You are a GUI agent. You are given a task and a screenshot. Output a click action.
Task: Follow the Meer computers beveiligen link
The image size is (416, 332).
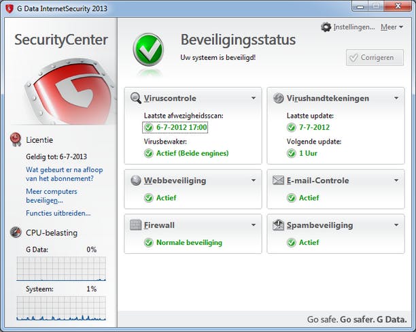pos(52,196)
